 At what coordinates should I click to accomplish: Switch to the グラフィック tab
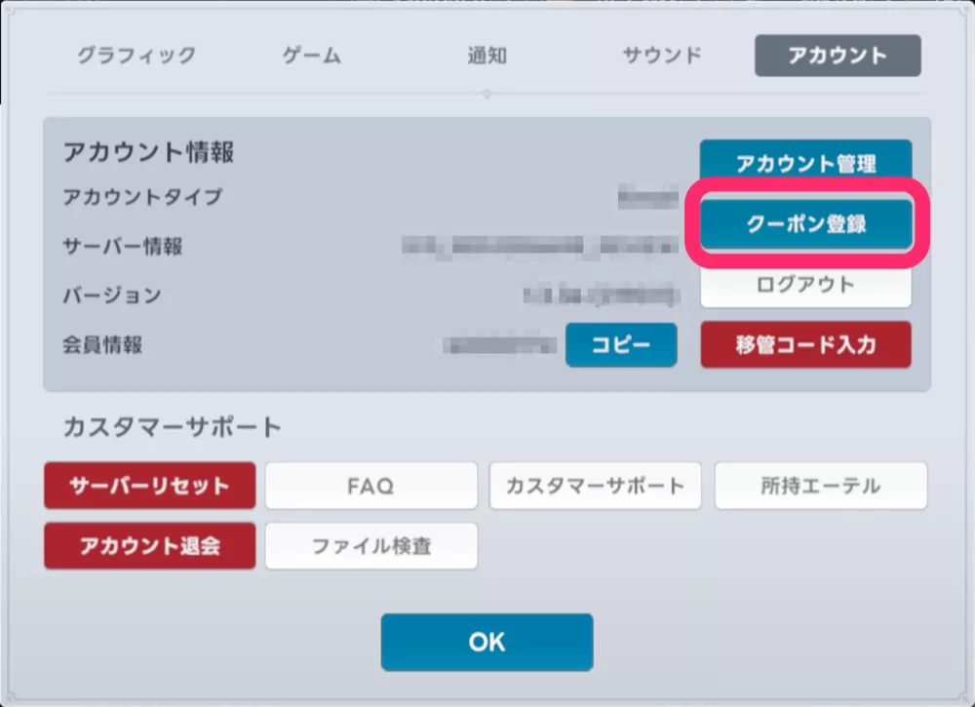(x=136, y=56)
